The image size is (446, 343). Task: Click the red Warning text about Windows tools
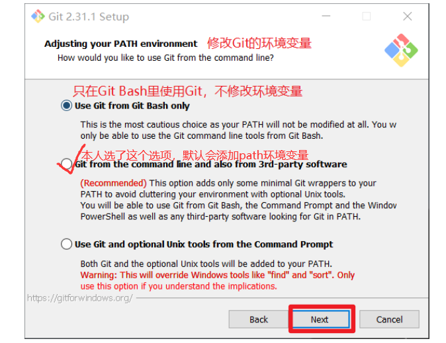click(x=217, y=280)
